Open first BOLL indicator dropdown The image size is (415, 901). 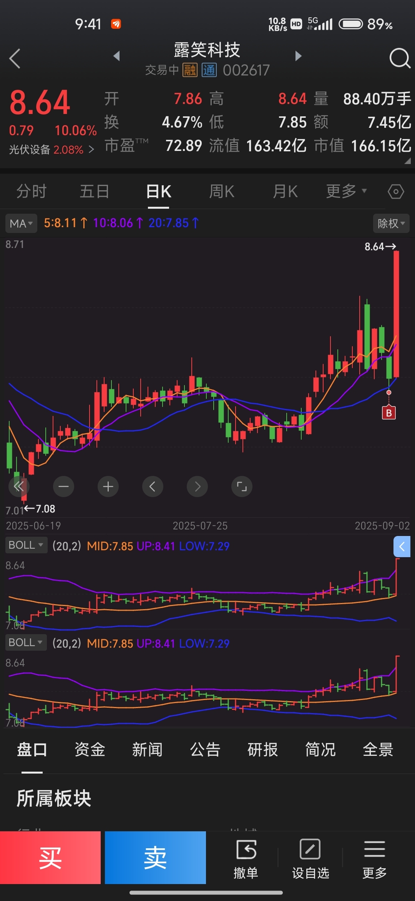pos(26,545)
